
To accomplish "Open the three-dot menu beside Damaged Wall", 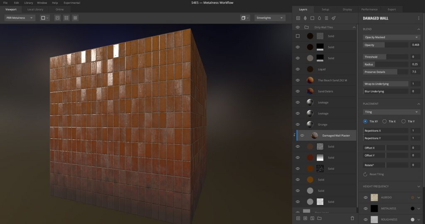I will [x=418, y=19].
